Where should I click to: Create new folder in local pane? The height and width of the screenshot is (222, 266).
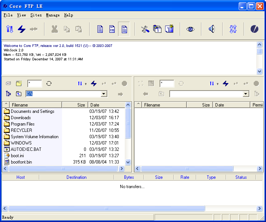click(19, 83)
